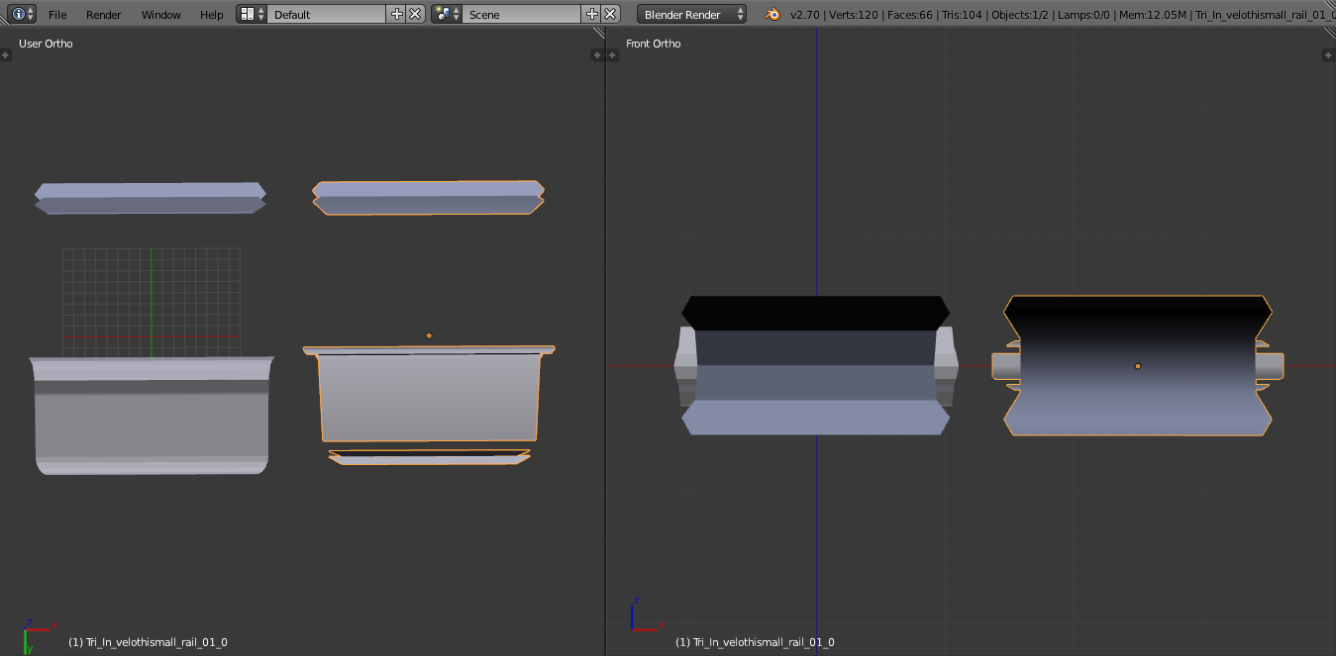Browse screen layouts with the layout icon

253,14
